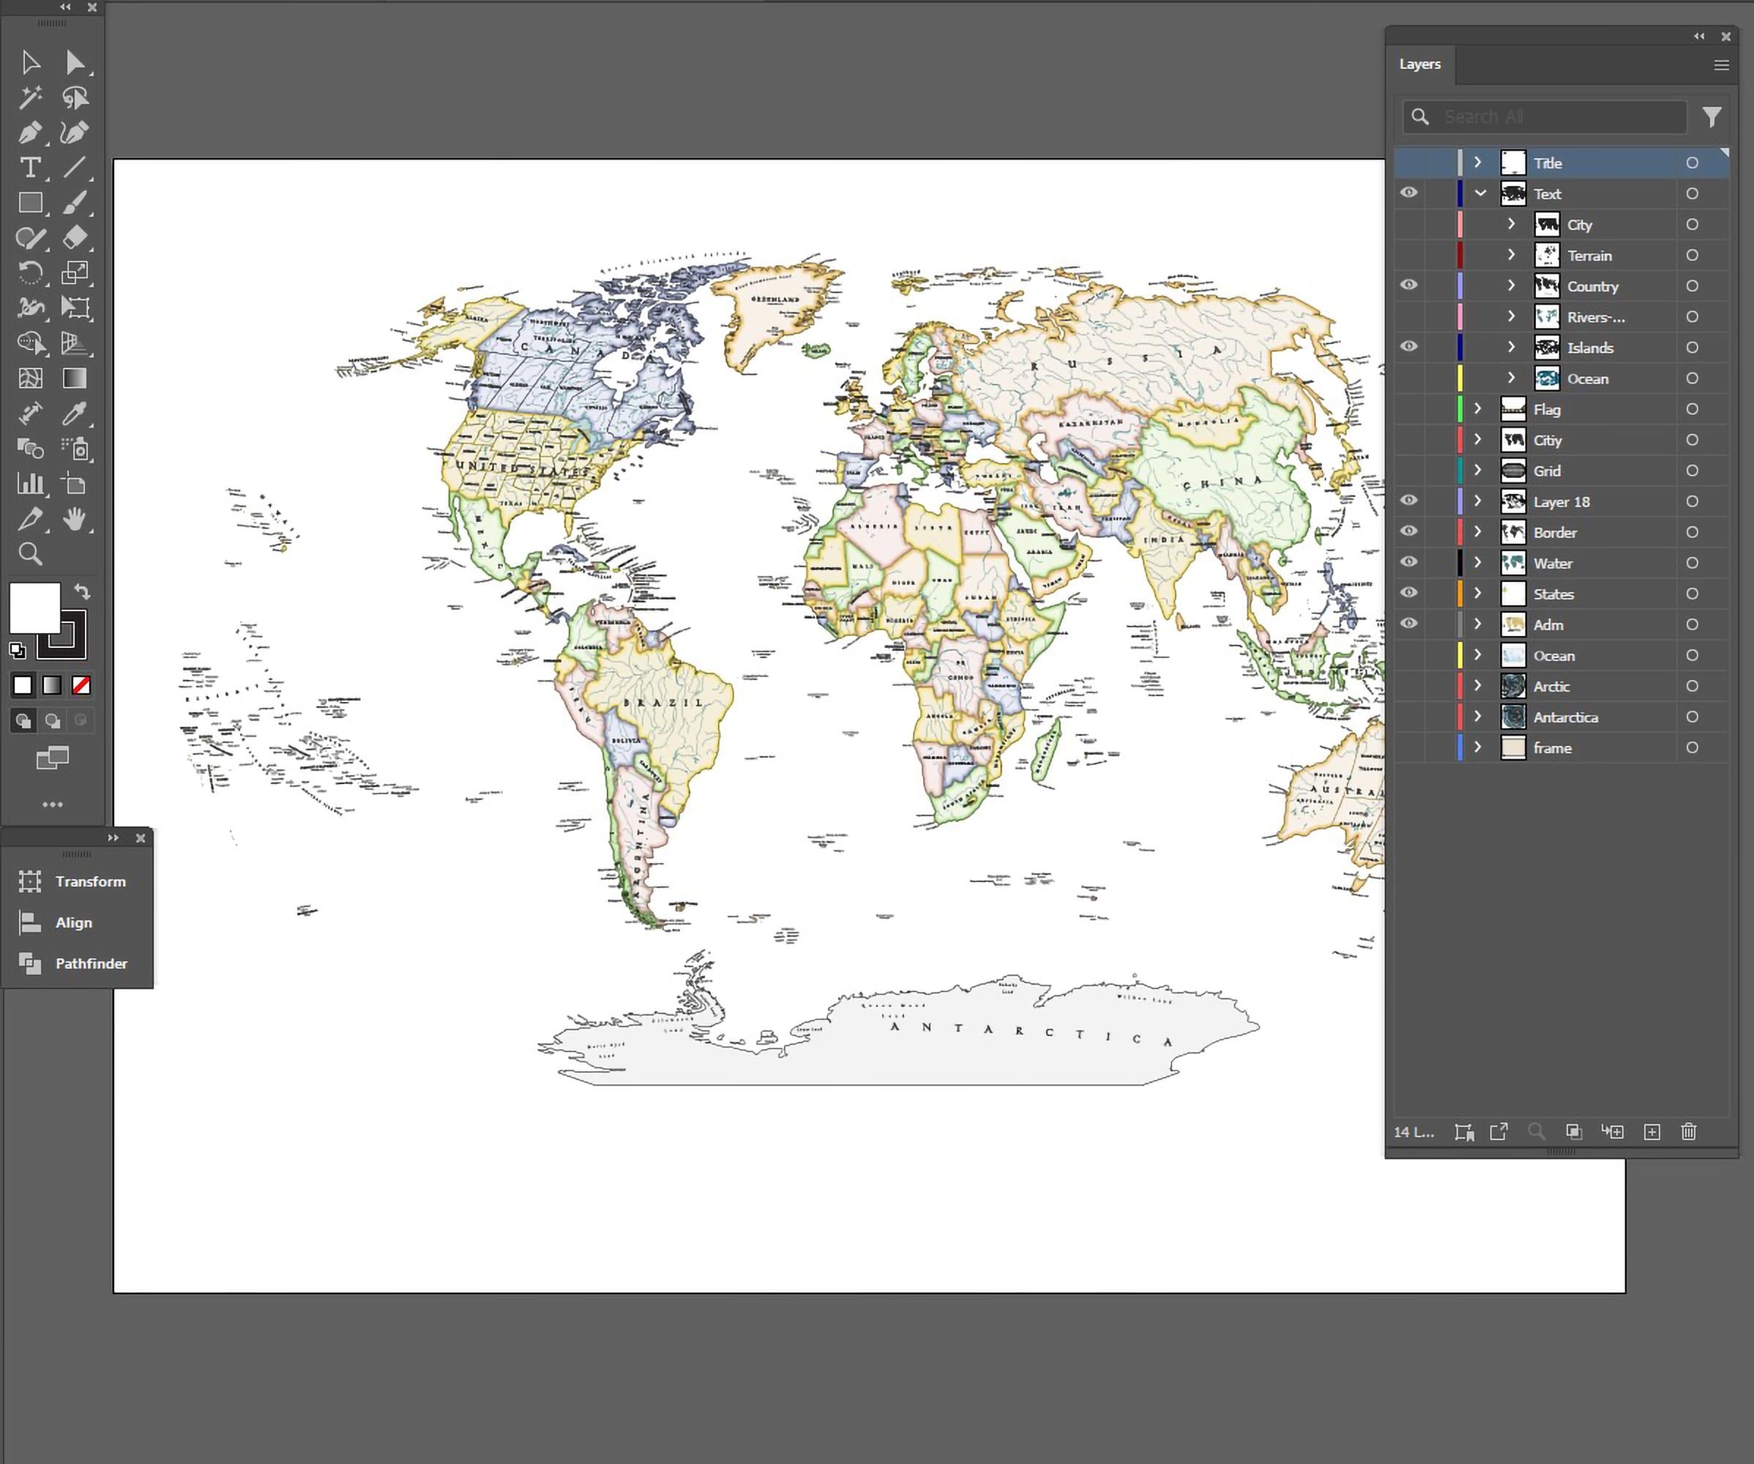Set paint to None red slash swatch
Viewport: 1754px width, 1464px height.
coord(81,686)
